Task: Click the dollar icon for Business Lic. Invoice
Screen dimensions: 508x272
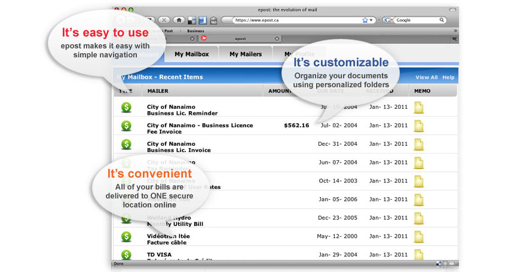Action: coord(126,144)
